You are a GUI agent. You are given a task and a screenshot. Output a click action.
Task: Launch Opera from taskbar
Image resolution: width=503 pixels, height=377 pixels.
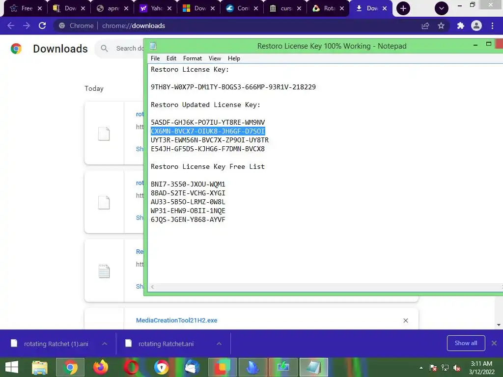pos(131,367)
